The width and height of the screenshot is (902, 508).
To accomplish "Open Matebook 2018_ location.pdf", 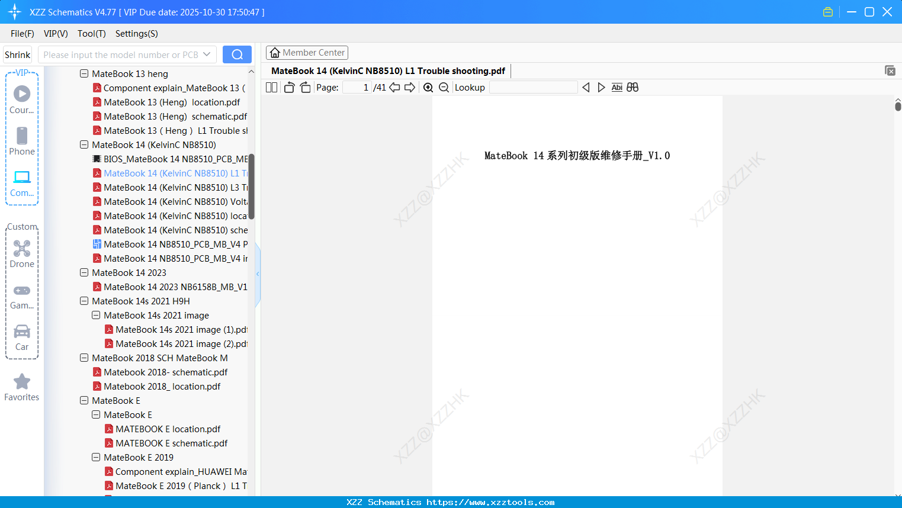I will tap(156, 387).
